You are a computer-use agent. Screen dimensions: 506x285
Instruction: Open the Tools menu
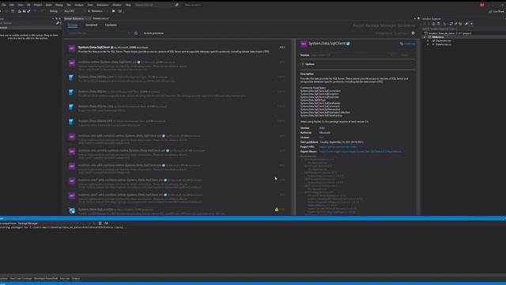[x=90, y=5]
